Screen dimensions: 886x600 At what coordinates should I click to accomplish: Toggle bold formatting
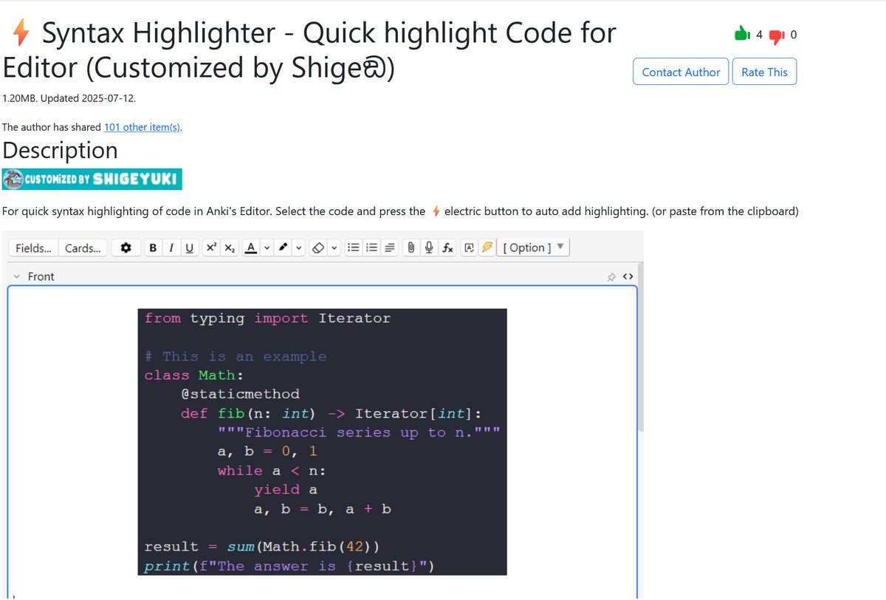(x=153, y=248)
